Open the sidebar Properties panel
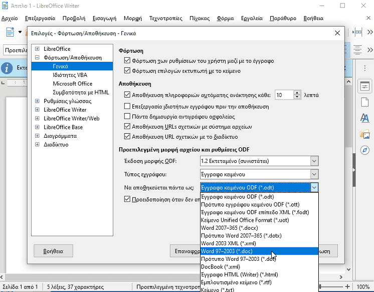374x292 pixels. coord(364,86)
